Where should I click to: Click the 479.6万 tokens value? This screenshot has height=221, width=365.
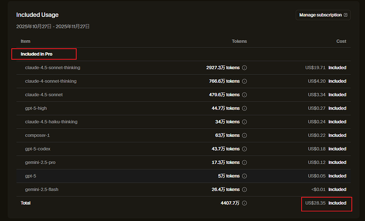coord(224,95)
